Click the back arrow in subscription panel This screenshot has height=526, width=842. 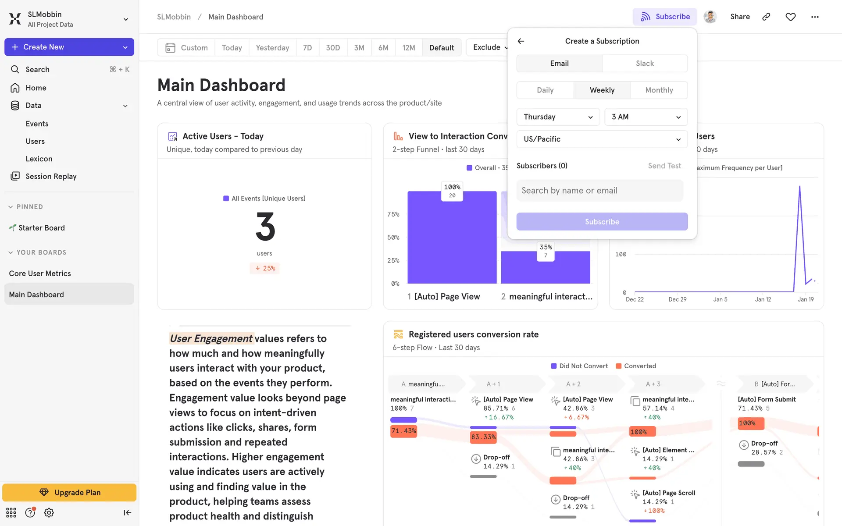coord(521,41)
